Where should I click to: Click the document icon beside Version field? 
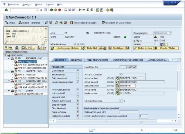pyautogui.click(x=165, y=44)
